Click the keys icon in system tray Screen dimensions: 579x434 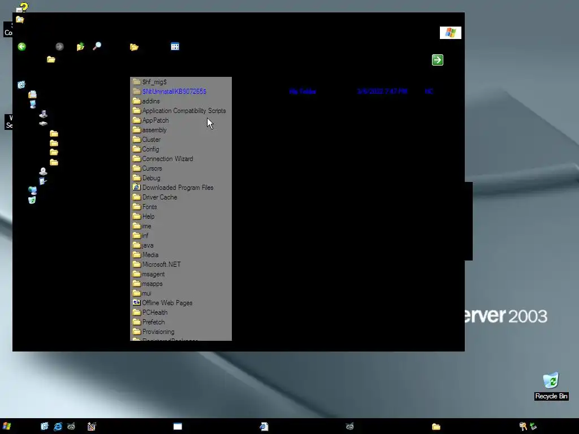click(522, 427)
